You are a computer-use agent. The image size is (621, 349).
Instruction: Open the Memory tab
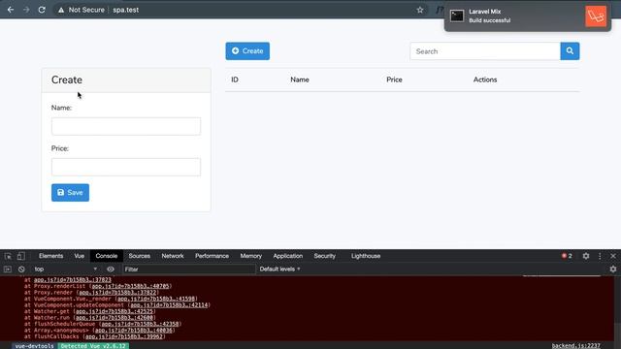251,256
